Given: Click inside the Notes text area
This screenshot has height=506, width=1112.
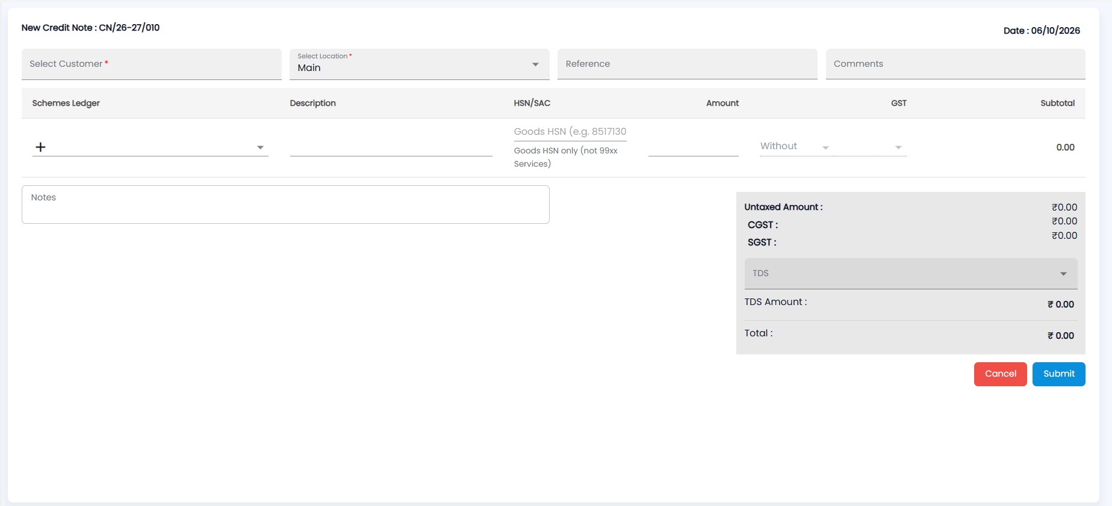Looking at the screenshot, I should pos(285,205).
